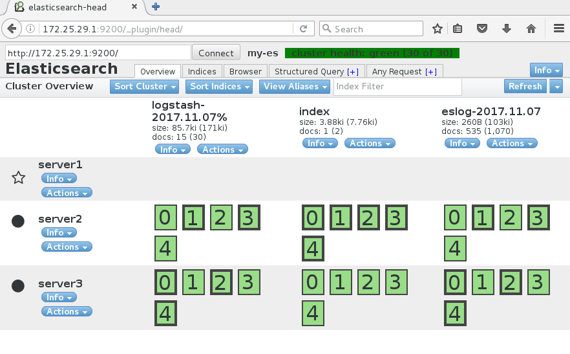Open top-right Info dropdown
Viewport: 570px width, 354px height.
546,70
